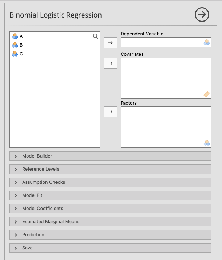Click inside the Dependent Variable box
Screen dimensions: 222x260
pos(162,42)
